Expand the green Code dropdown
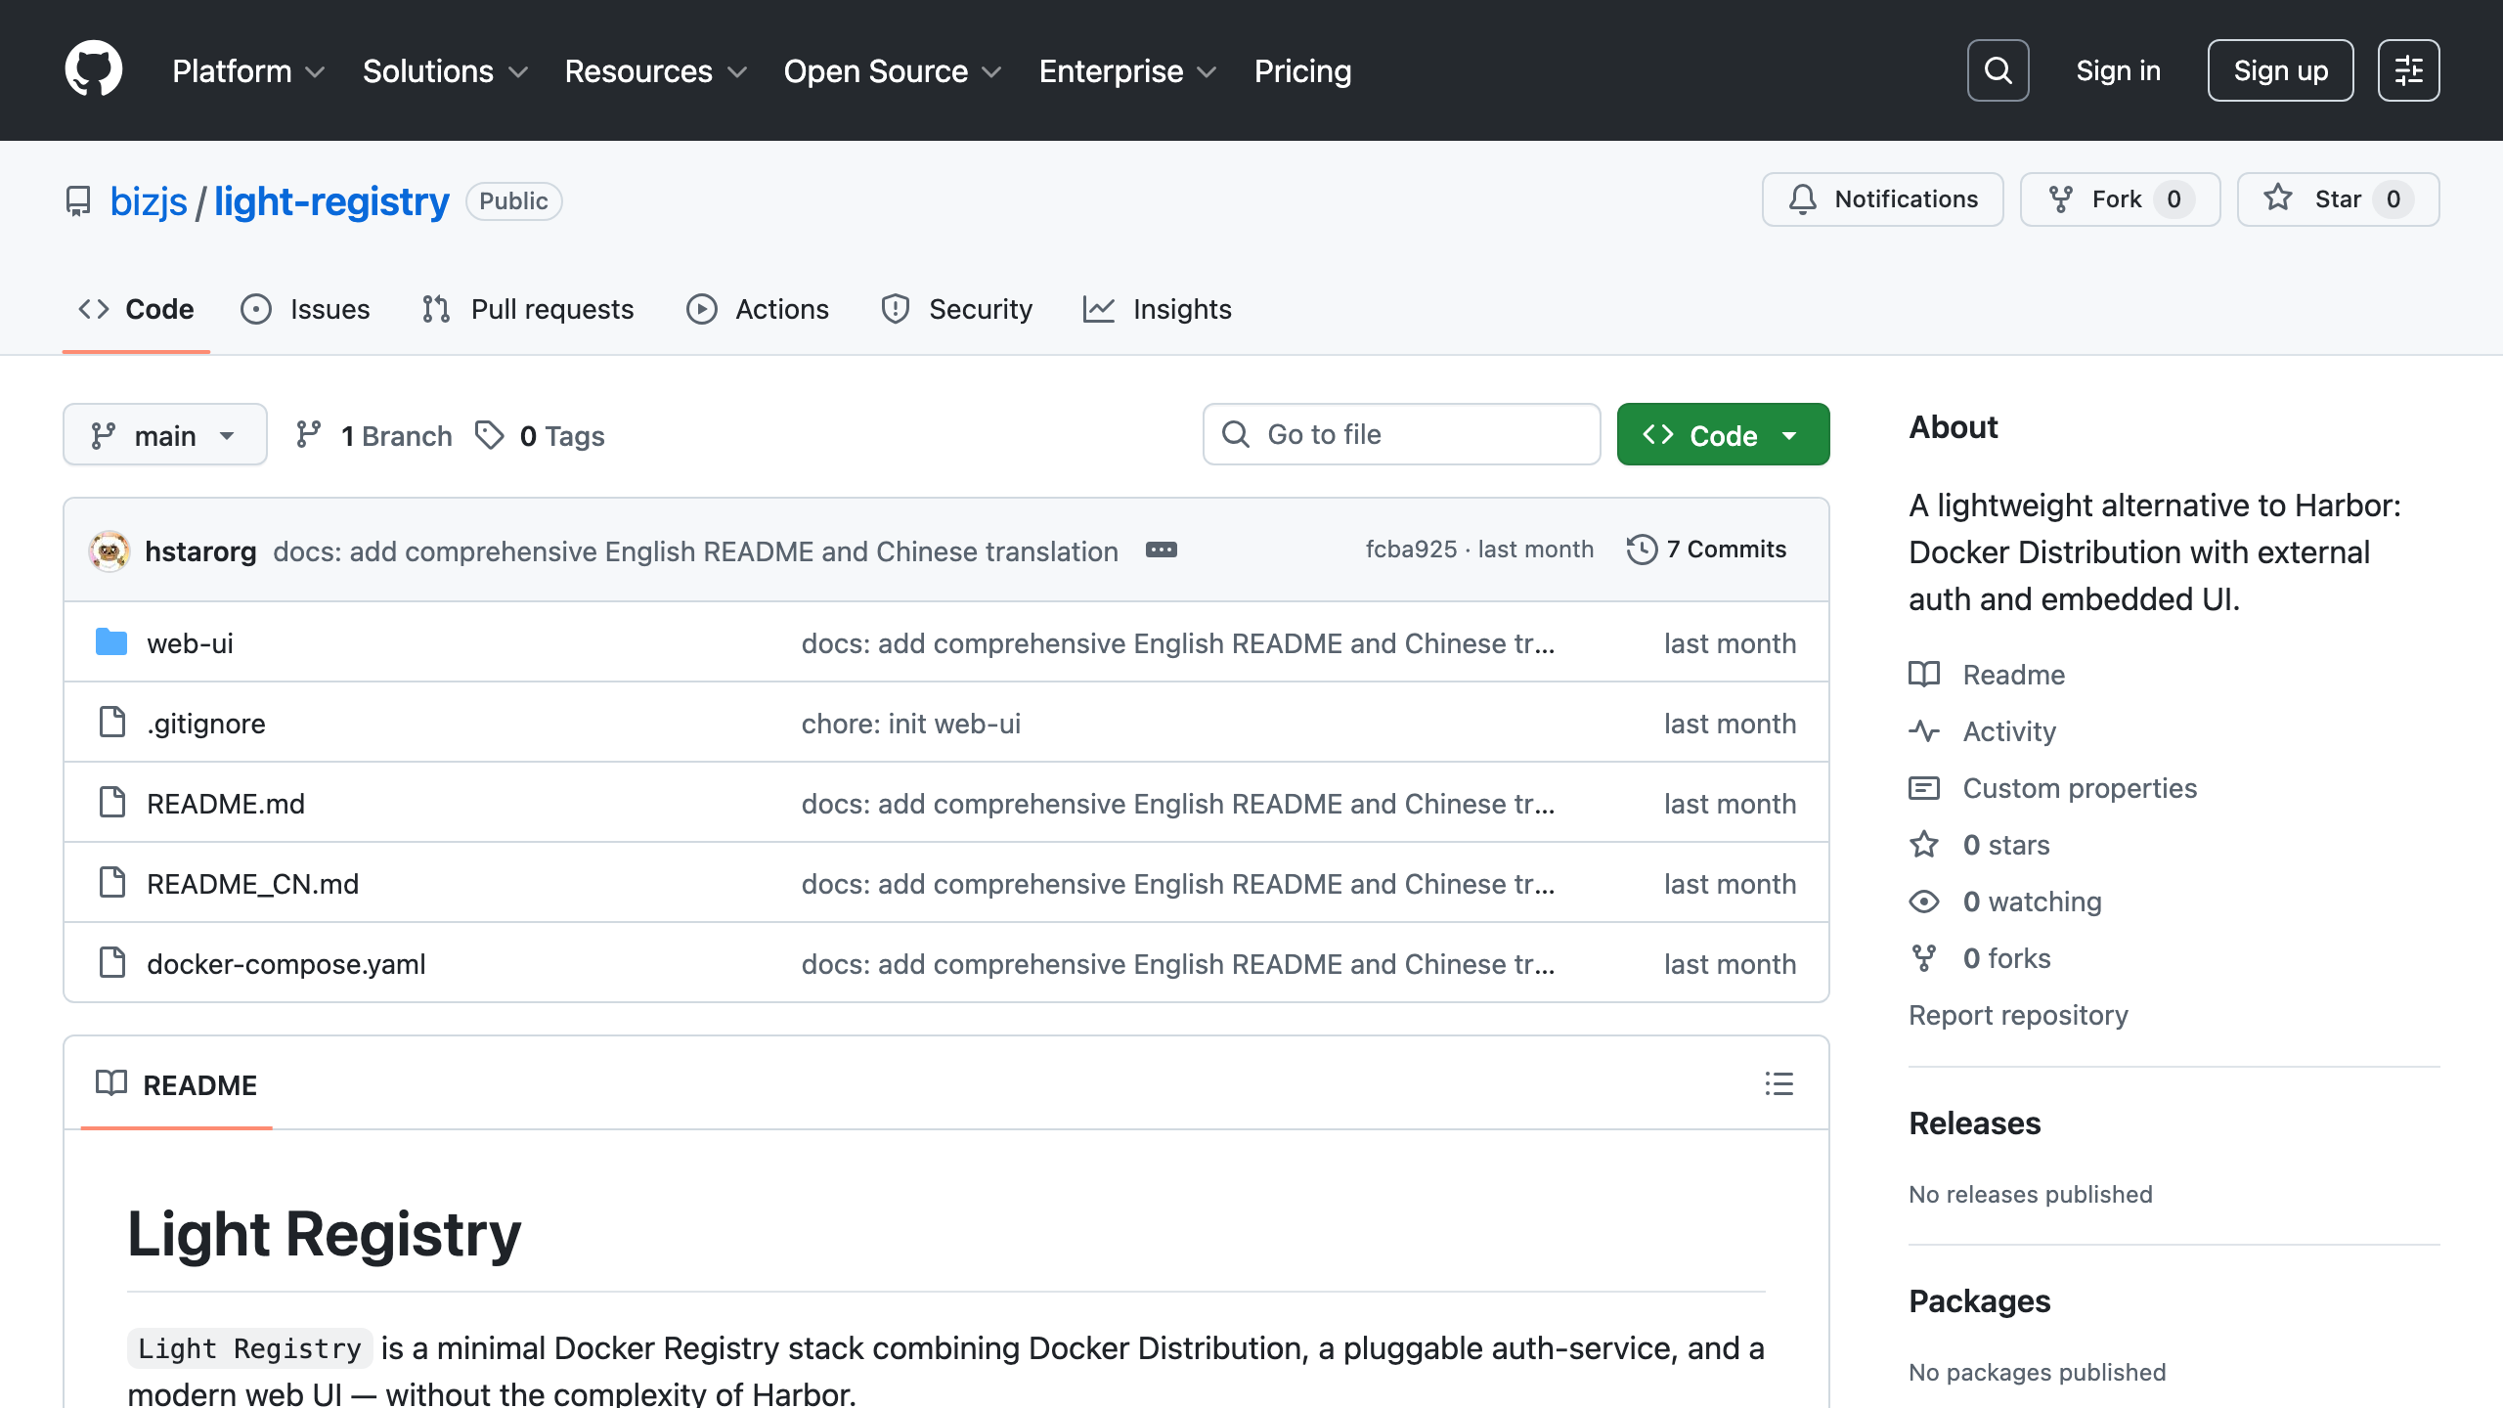2503x1408 pixels. [x=1722, y=434]
